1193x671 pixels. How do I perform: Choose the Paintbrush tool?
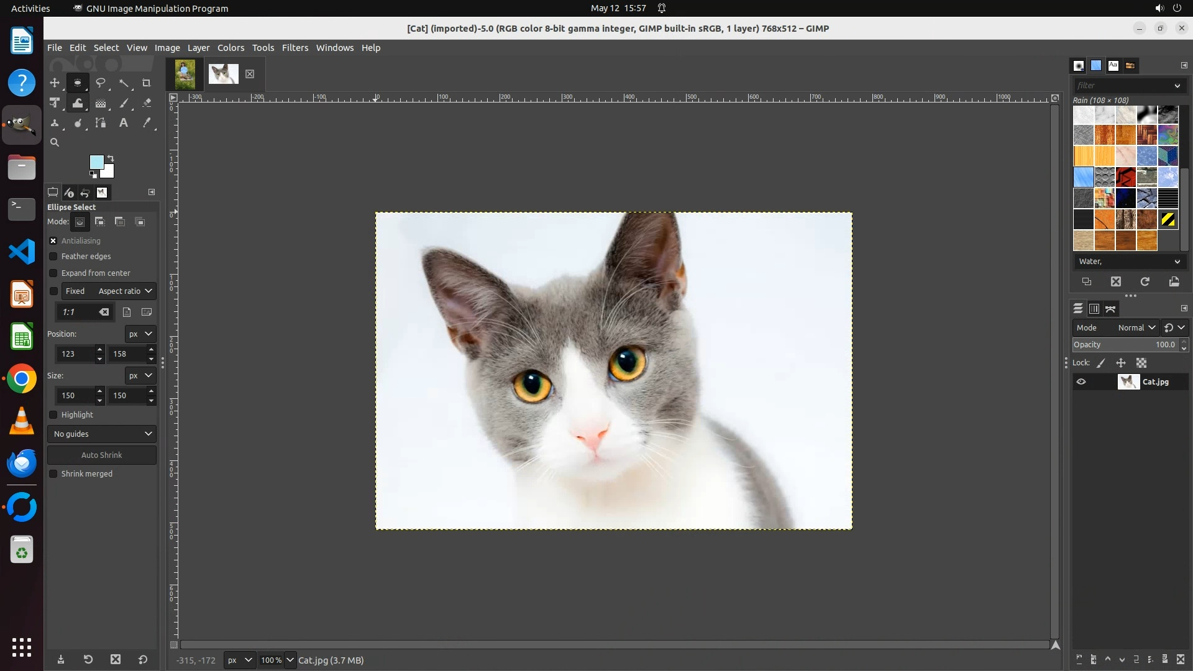click(x=124, y=103)
